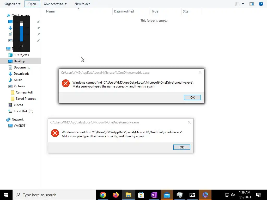The image size is (267, 200).
Task: Click the 3D Objects cube icon
Action: [x=10, y=55]
